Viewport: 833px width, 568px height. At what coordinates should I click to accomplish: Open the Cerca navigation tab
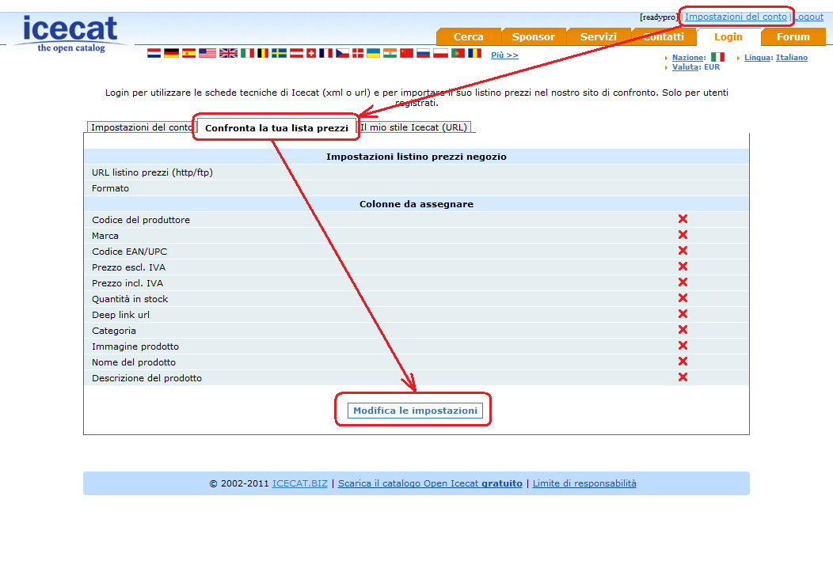pyautogui.click(x=469, y=36)
